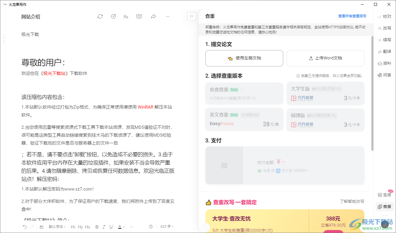Apply Heading 2 (H2) style
Viewport: 396px width, 233px height.
coord(80,227)
